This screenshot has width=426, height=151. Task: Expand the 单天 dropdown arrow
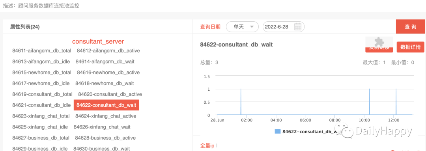[x=252, y=27]
